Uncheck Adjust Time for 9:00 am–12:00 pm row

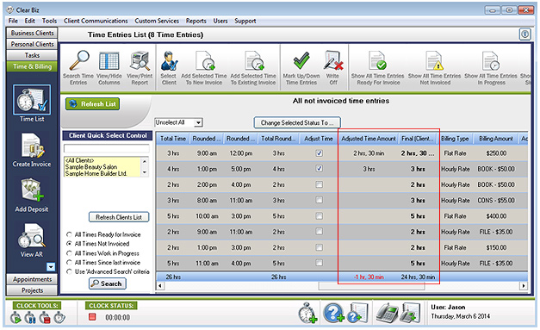coord(320,153)
